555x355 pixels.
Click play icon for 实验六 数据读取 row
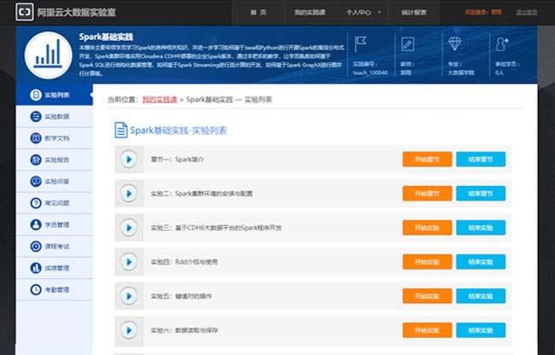pos(129,330)
